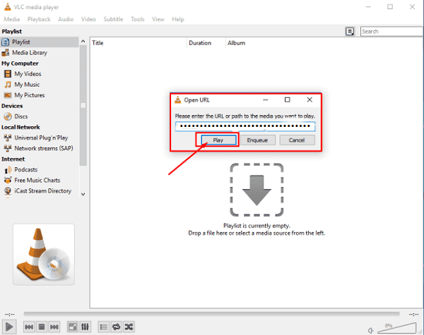
Task: Toggle loop mode button
Action: pyautogui.click(x=117, y=327)
